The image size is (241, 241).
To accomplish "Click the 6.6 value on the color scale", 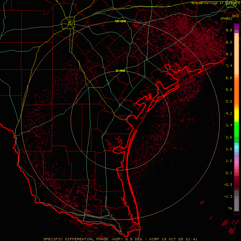I will (229, 78).
